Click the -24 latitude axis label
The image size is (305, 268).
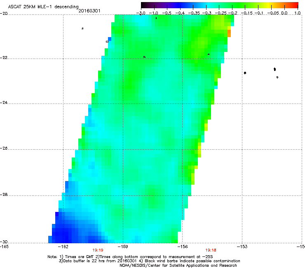pos(4,103)
